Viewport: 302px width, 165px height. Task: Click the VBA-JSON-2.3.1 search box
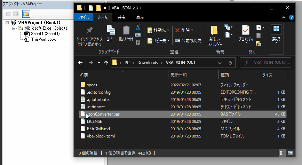[265, 63]
